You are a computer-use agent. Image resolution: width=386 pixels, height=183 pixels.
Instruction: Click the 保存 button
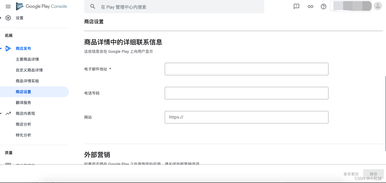[x=373, y=174]
